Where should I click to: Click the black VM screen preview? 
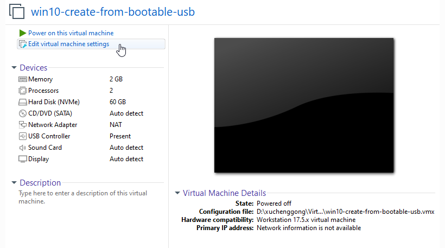pos(304,105)
